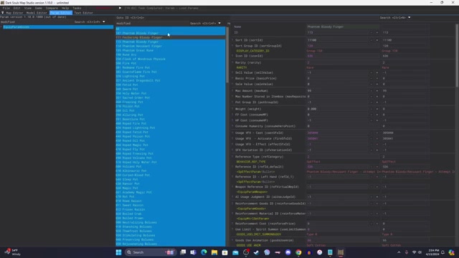Open the Help menu
The width and height of the screenshot is (459, 258).
point(65,8)
